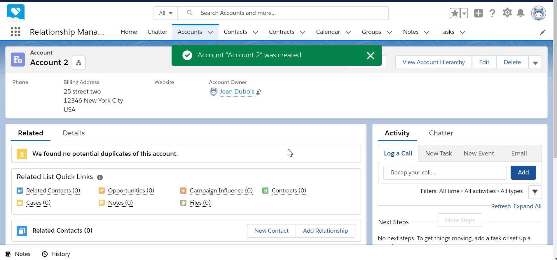
Task: Open the App Launcher grid icon
Action: coord(15,32)
